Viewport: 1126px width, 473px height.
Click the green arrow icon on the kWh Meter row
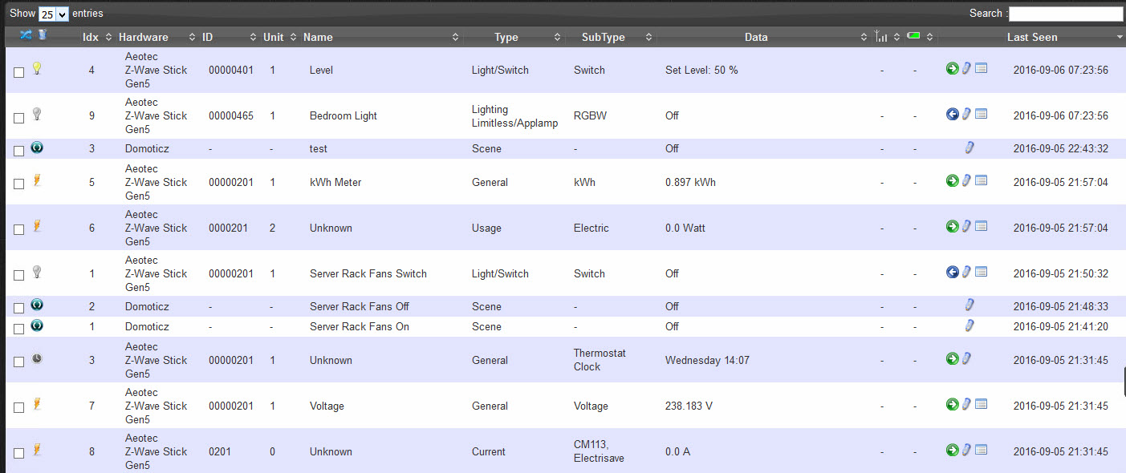click(x=952, y=180)
